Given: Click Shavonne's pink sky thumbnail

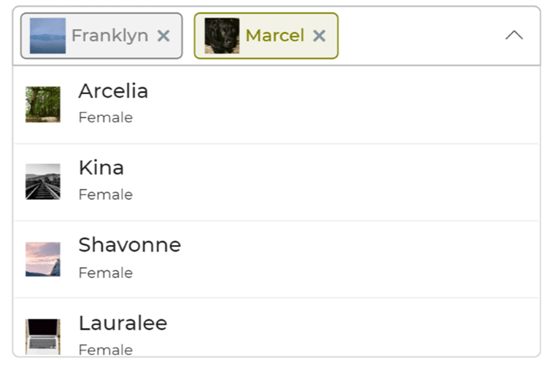Looking at the screenshot, I should (43, 259).
